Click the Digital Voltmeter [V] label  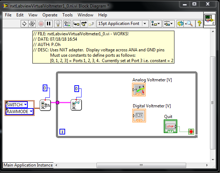pos(152,106)
